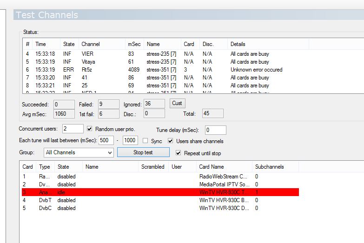The image size is (364, 243).
Task: Click the Subchannels column header
Action: pyautogui.click(x=275, y=167)
